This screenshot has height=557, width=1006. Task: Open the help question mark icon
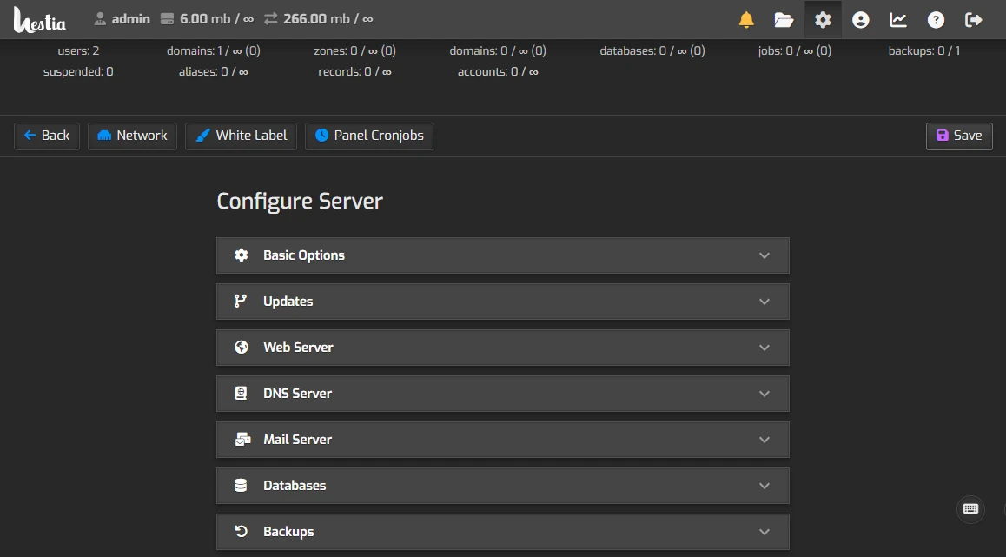[x=937, y=20]
